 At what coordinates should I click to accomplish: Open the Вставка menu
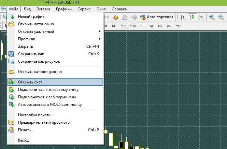click(43, 9)
